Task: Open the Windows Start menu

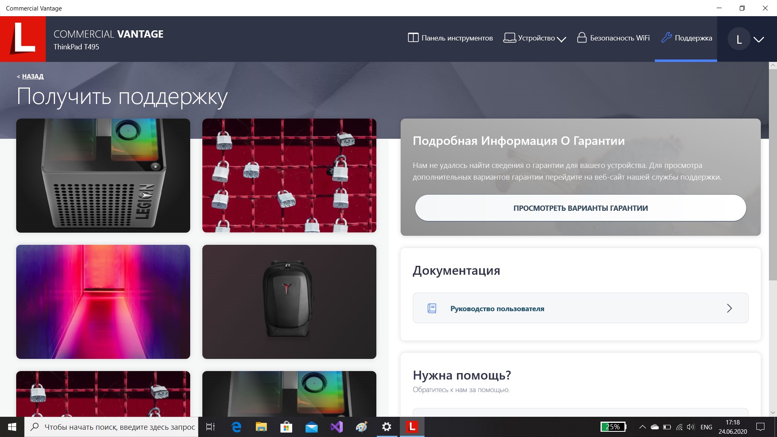Action: (12, 427)
